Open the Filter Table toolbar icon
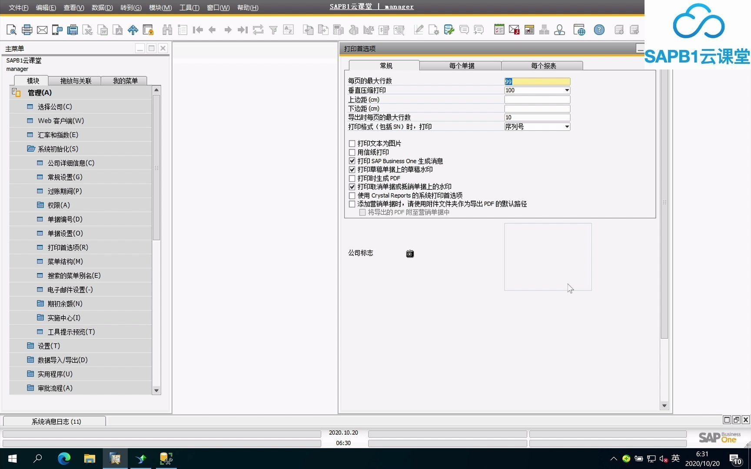Screen dimensions: 751x469 pyautogui.click(x=273, y=30)
